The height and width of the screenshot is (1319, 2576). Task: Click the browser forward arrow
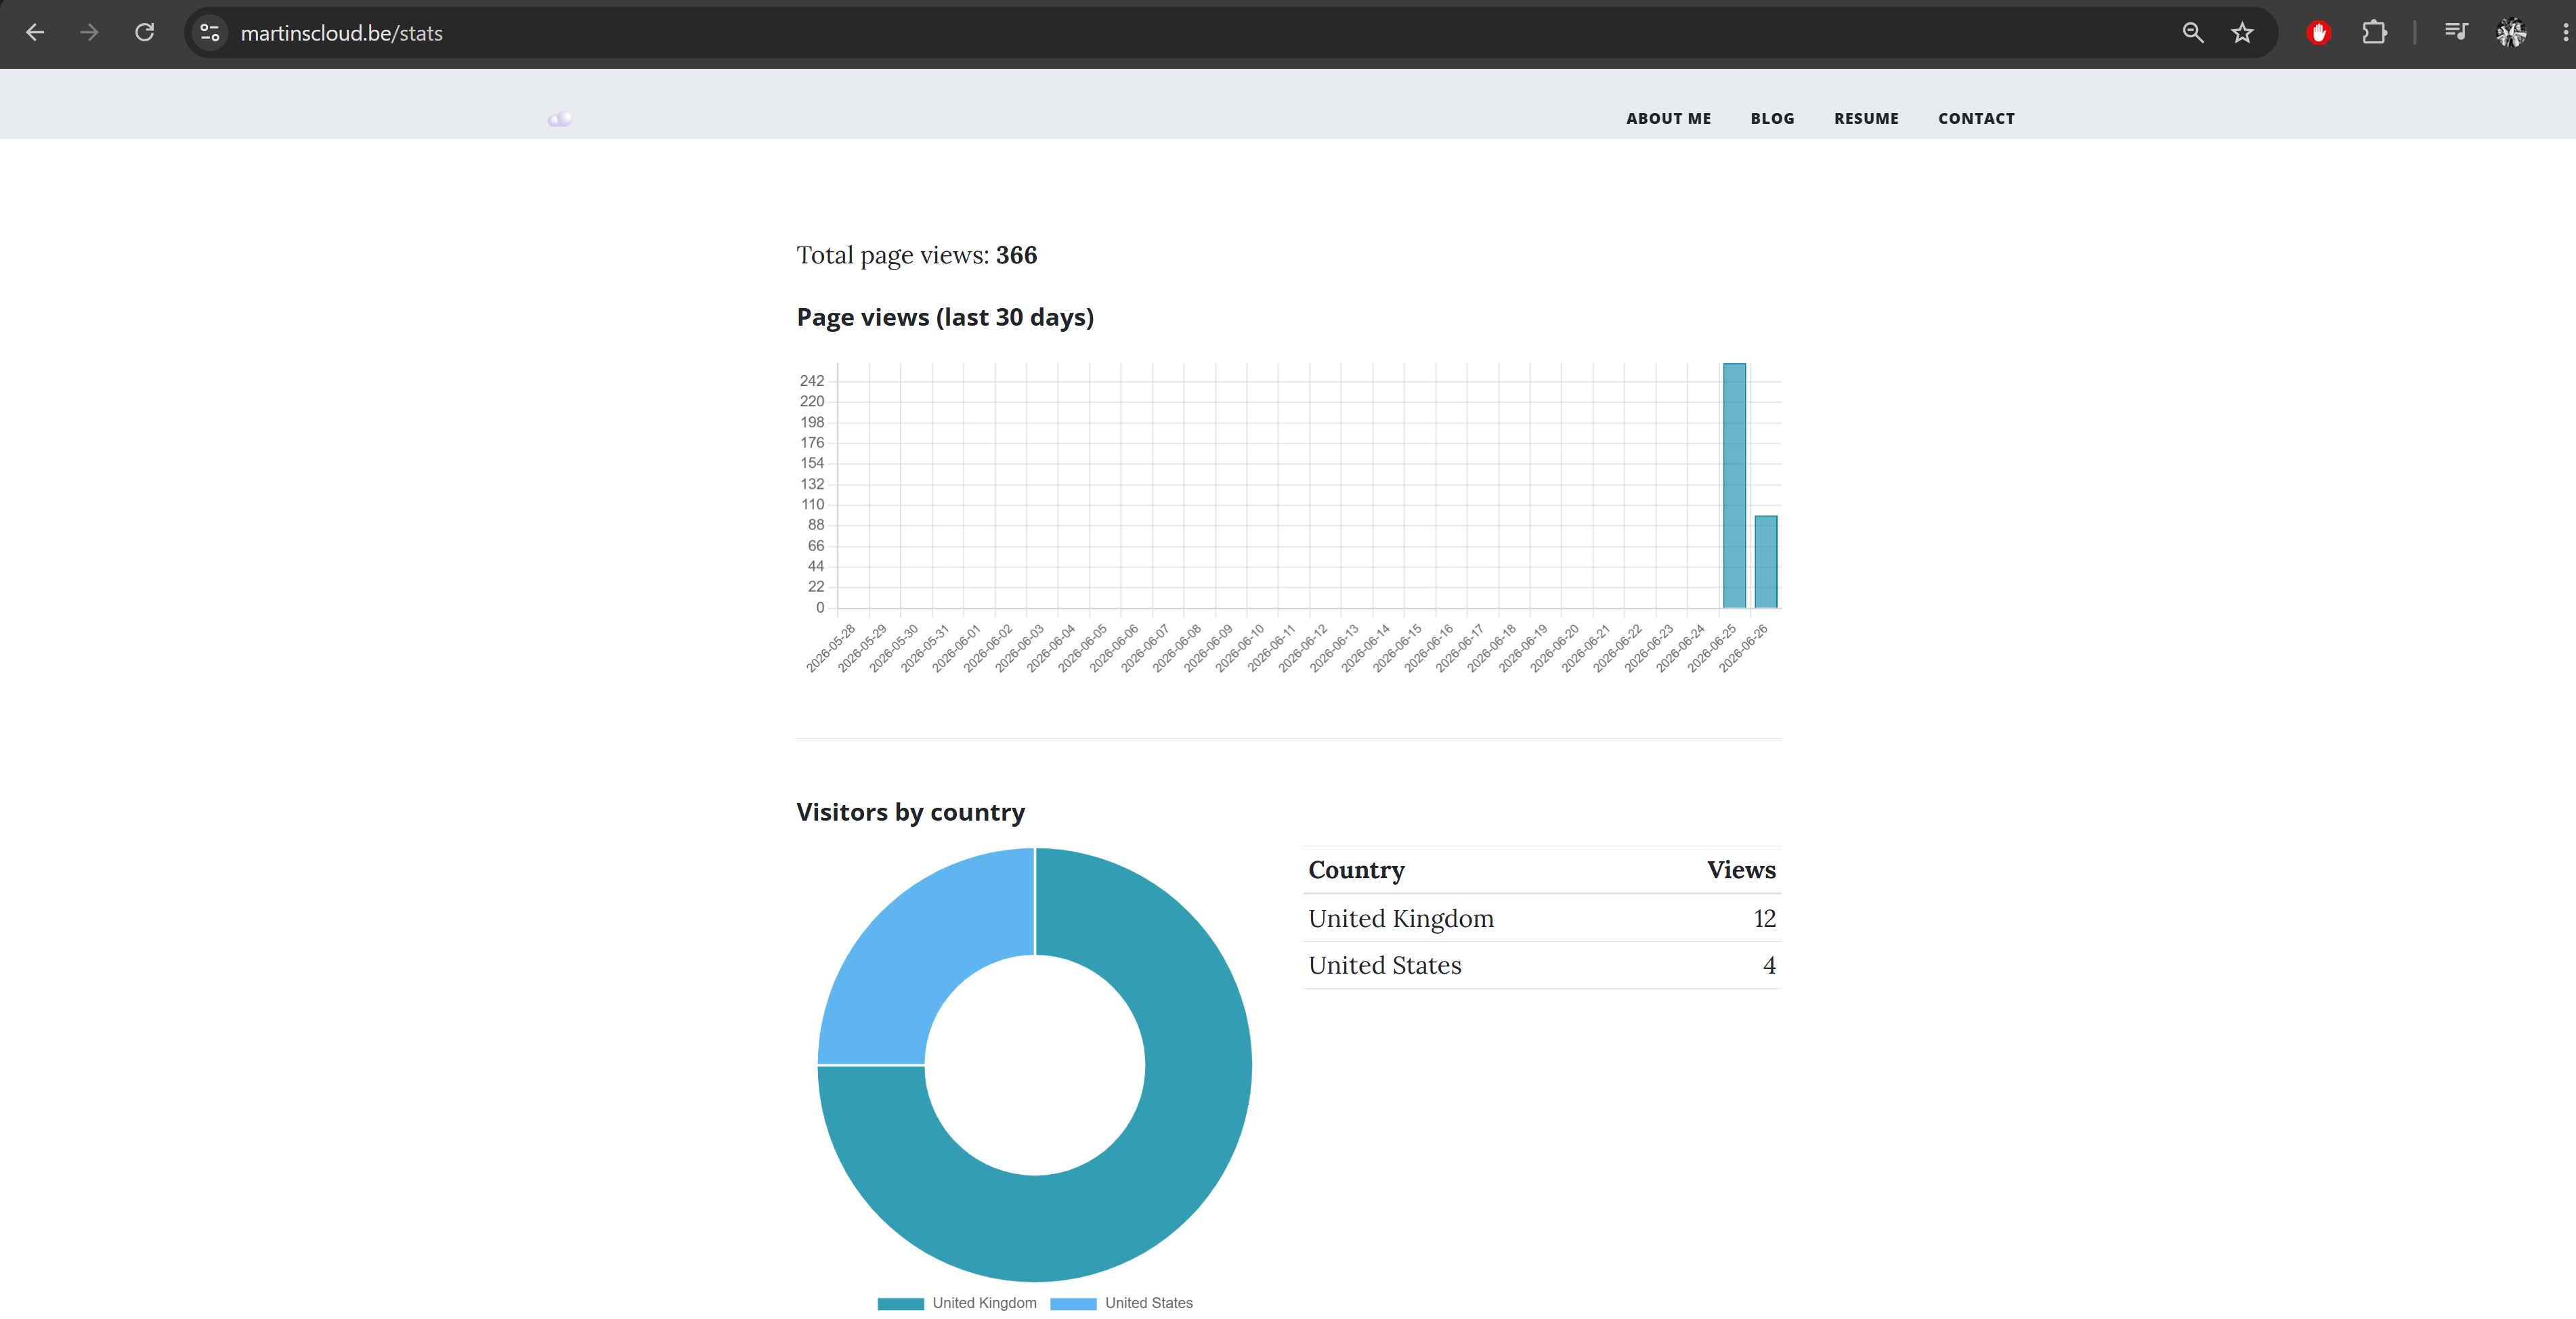[90, 33]
